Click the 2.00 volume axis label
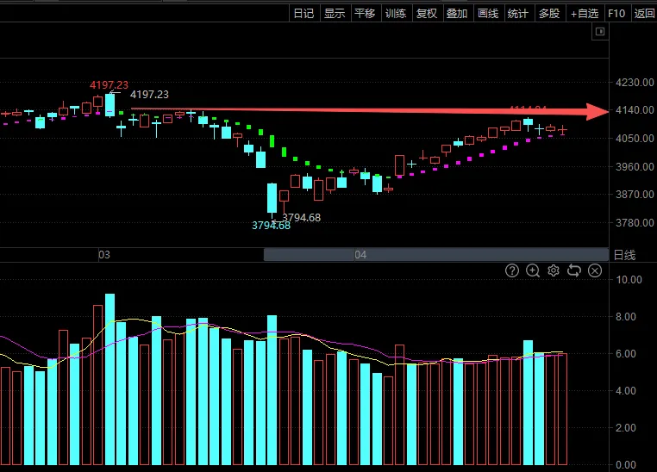This screenshot has height=472, width=657. (626, 428)
